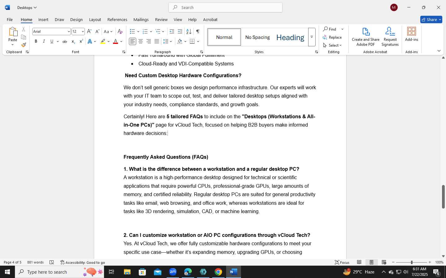446x278 pixels.
Task: Justify the paragraph text
Action: 157,41
